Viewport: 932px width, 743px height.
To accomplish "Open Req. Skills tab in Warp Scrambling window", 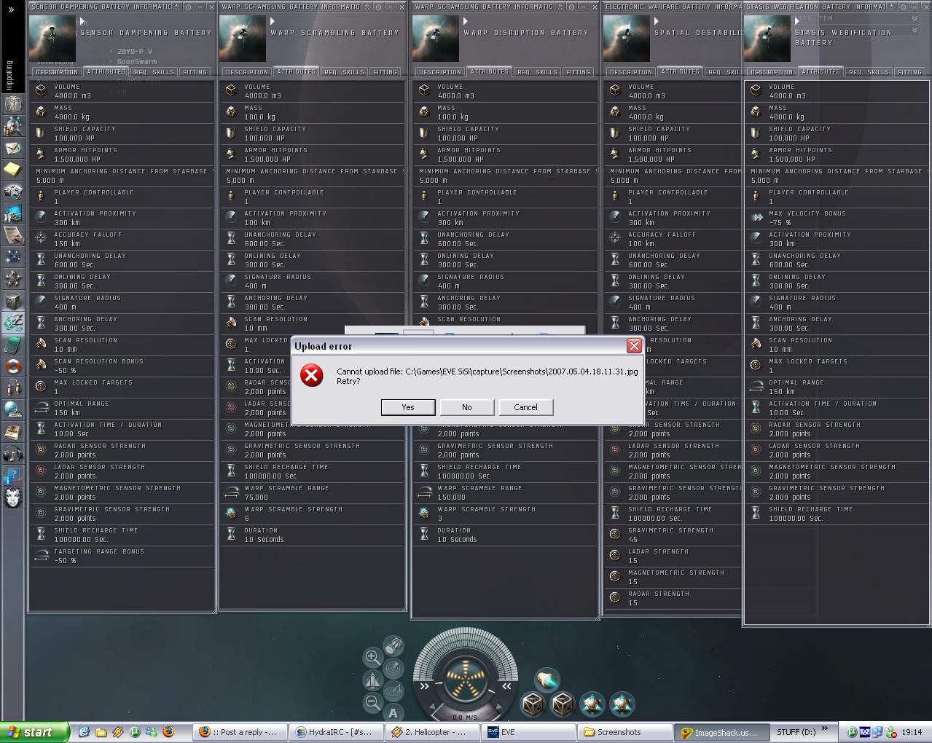I will point(344,72).
